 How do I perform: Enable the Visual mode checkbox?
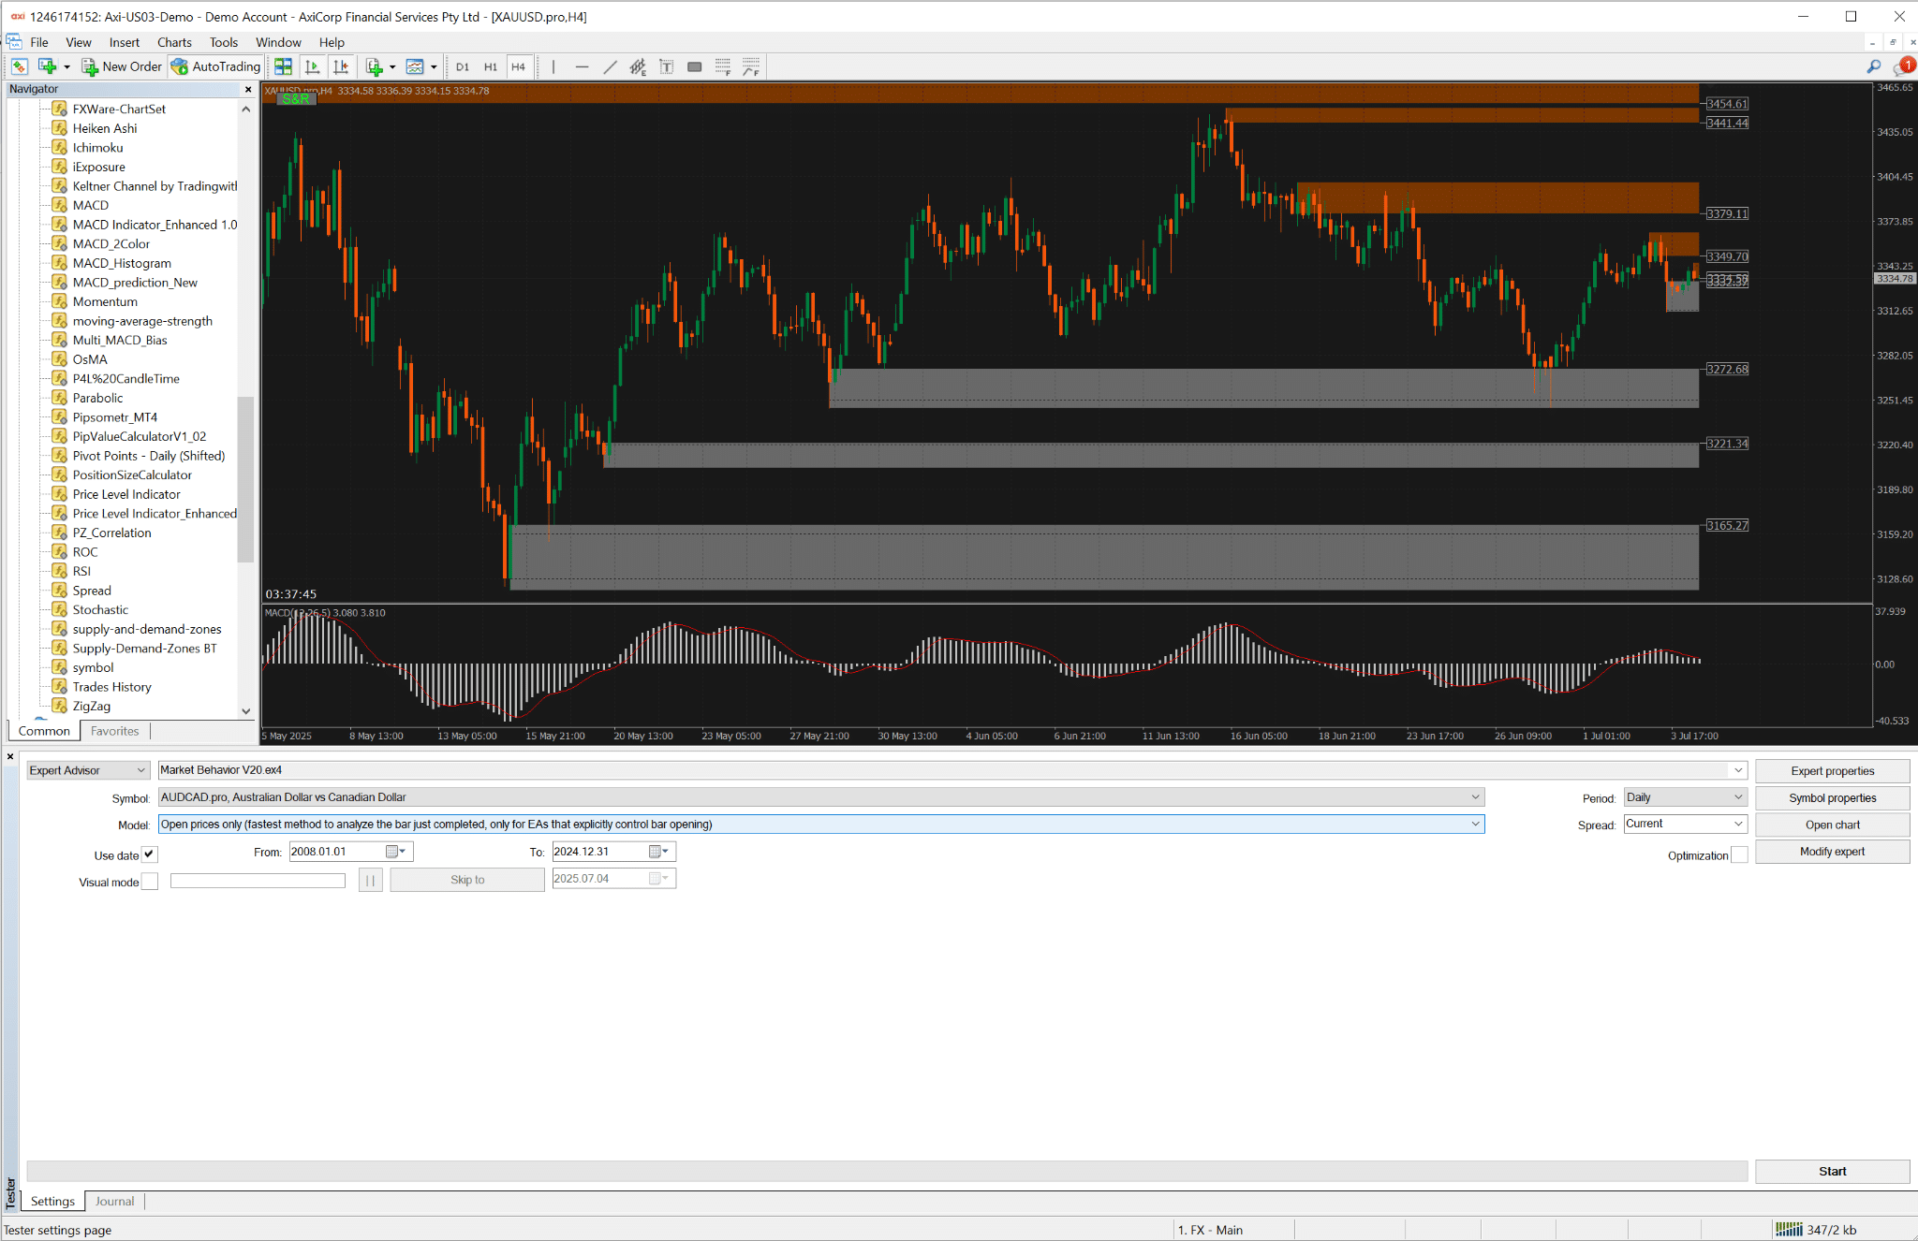click(150, 882)
